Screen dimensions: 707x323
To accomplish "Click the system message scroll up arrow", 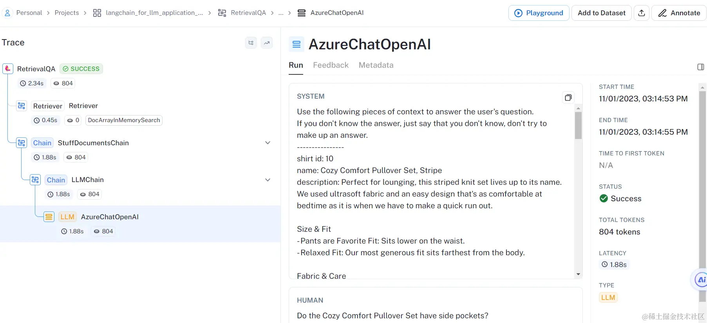I will click(578, 108).
